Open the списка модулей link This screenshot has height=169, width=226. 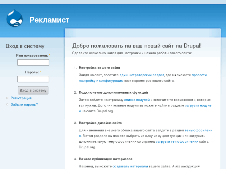[137, 100]
